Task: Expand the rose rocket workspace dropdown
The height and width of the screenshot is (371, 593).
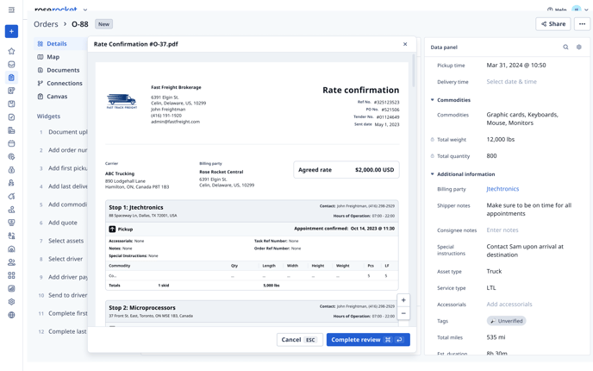Action: 85,9
